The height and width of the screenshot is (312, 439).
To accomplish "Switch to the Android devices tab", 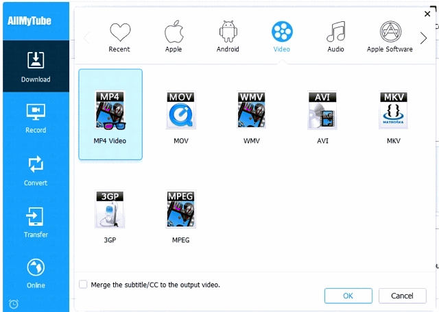I will [x=228, y=36].
